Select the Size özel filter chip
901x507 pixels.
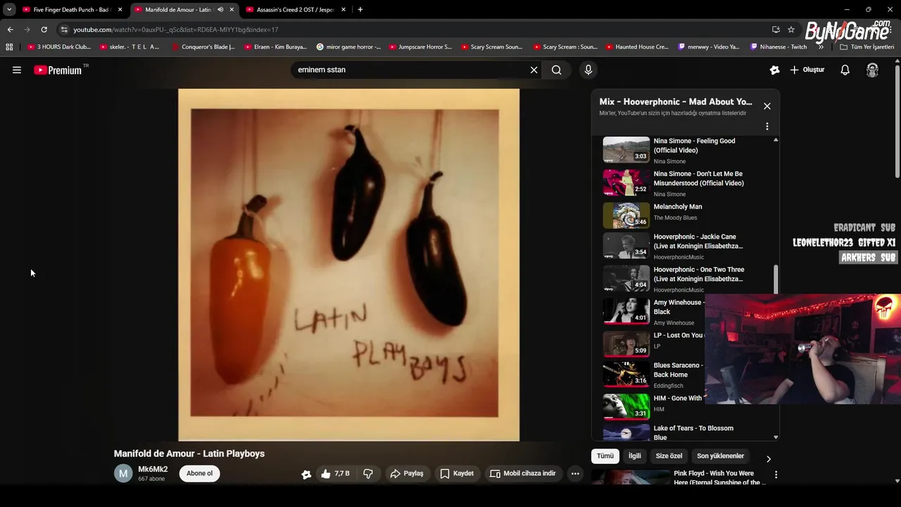point(669,456)
